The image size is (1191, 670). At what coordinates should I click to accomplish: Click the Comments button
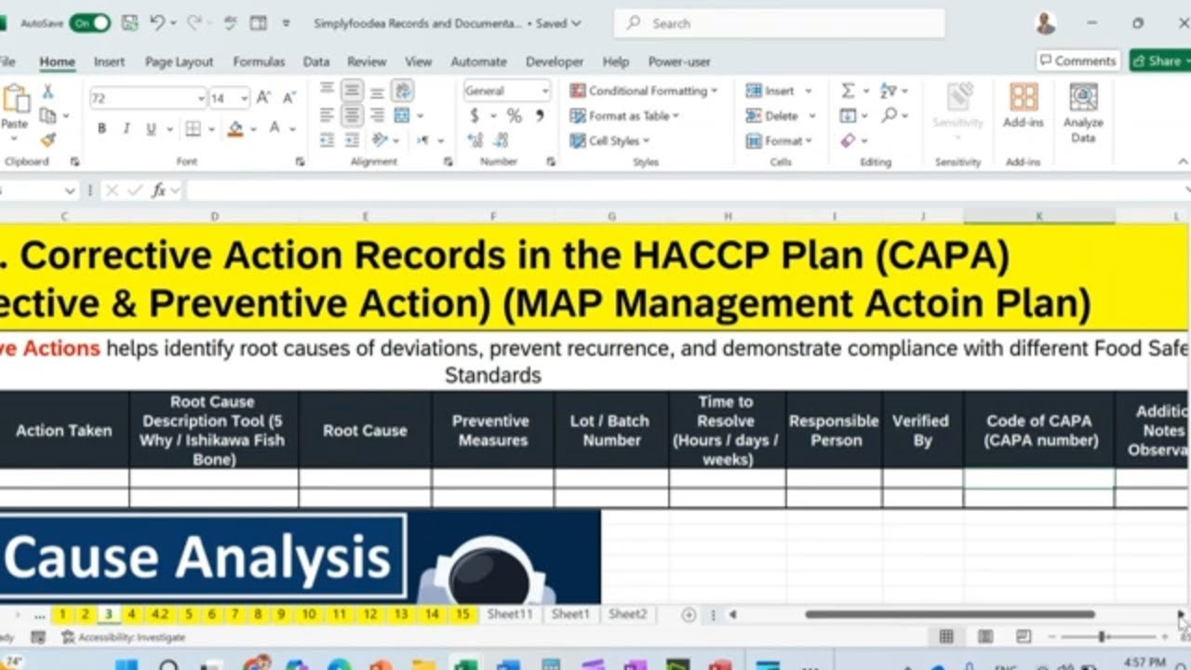point(1077,60)
